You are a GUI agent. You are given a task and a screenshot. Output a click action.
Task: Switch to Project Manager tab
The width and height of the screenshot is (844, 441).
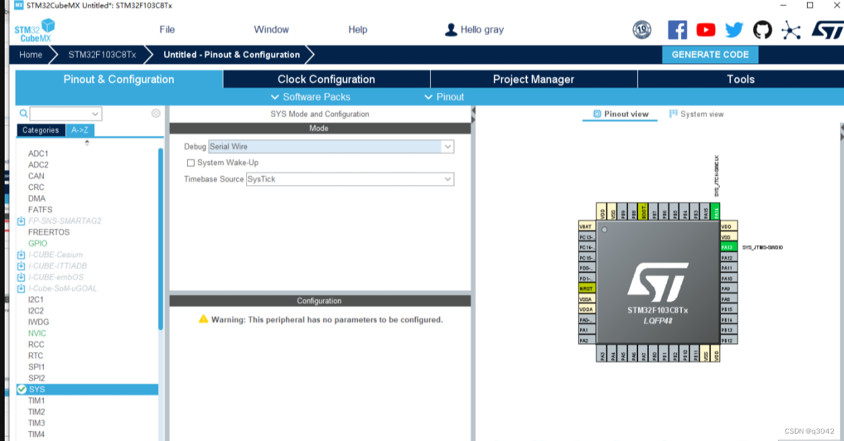pos(534,79)
